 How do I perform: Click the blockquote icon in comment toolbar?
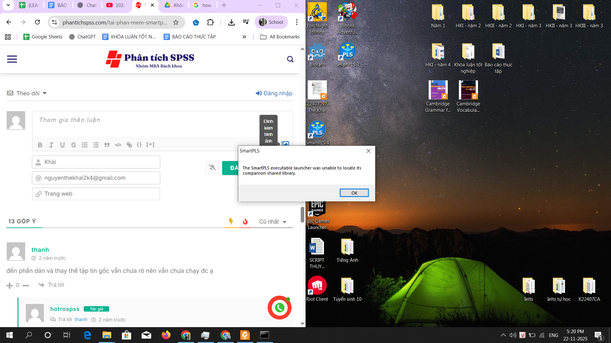107,145
